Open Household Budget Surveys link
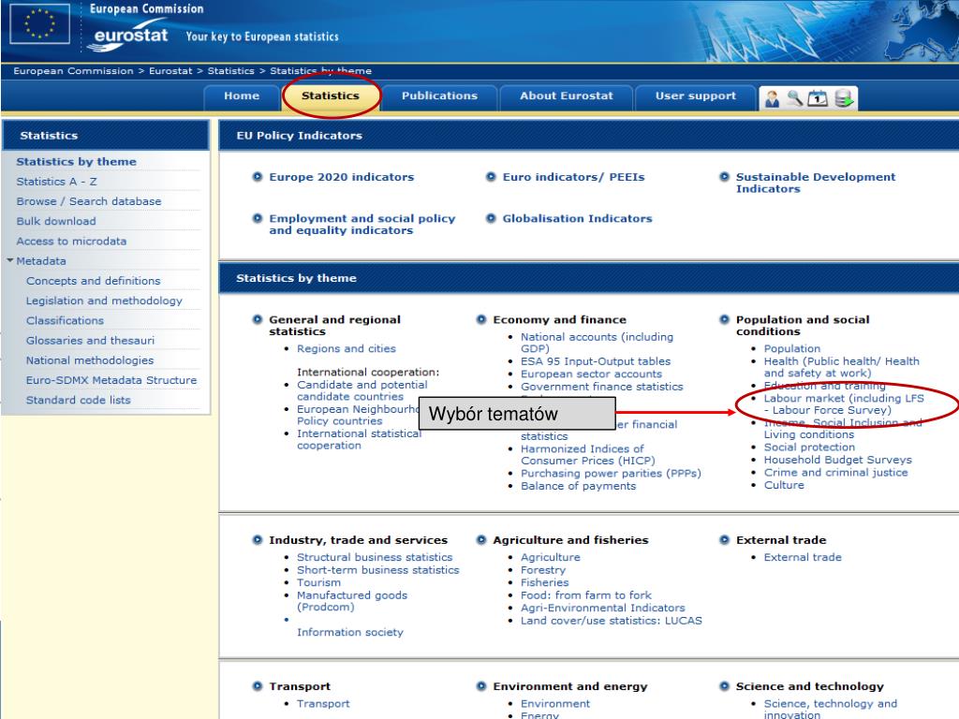The height and width of the screenshot is (719, 959). (x=838, y=460)
